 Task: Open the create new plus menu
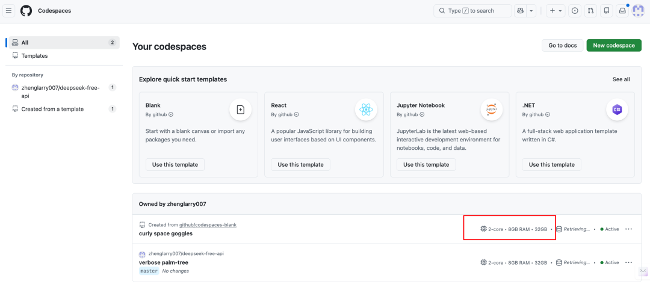pyautogui.click(x=556, y=11)
